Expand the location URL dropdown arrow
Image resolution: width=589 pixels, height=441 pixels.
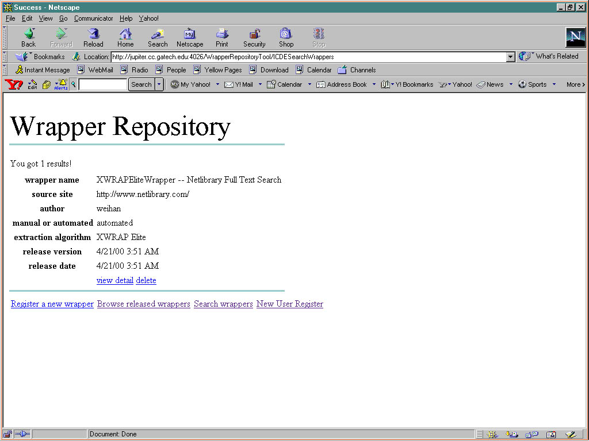click(x=510, y=57)
